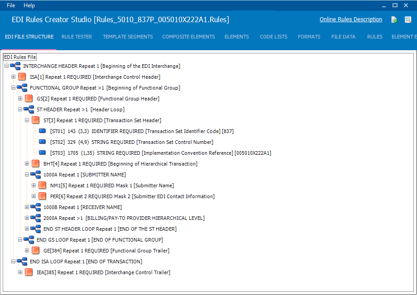Switch to the COMPOSITE ELEMENTS tab
Image resolution: width=417 pixels, height=295 pixels.
click(188, 37)
